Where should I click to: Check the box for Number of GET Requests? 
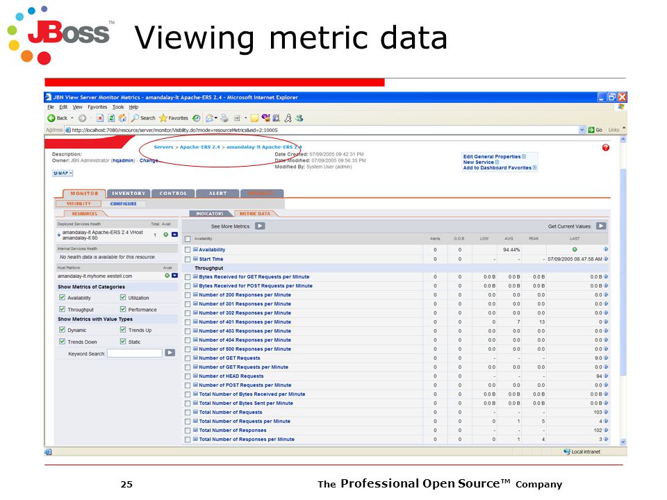188,358
